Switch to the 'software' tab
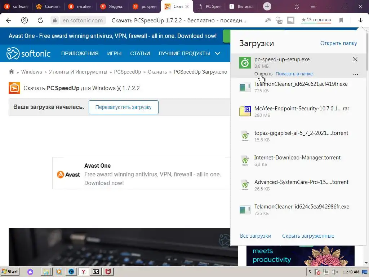The height and width of the screenshot is (277, 369). pos(17,6)
